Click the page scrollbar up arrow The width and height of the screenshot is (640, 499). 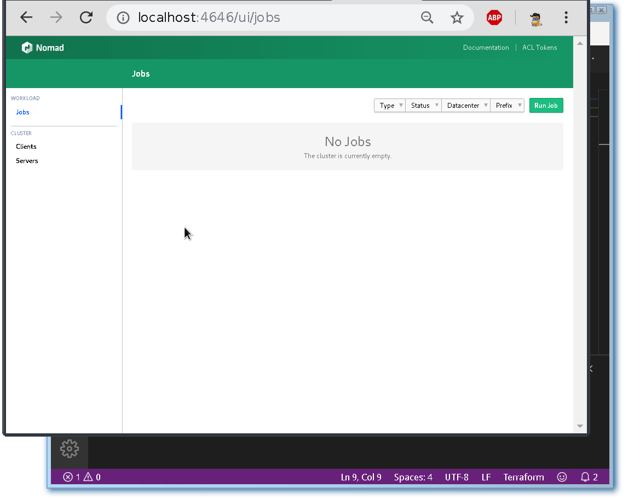pyautogui.click(x=580, y=43)
